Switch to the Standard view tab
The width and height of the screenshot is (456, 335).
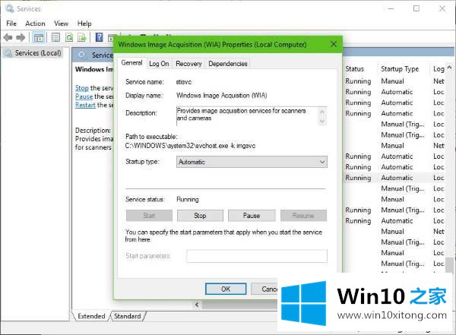(x=128, y=316)
